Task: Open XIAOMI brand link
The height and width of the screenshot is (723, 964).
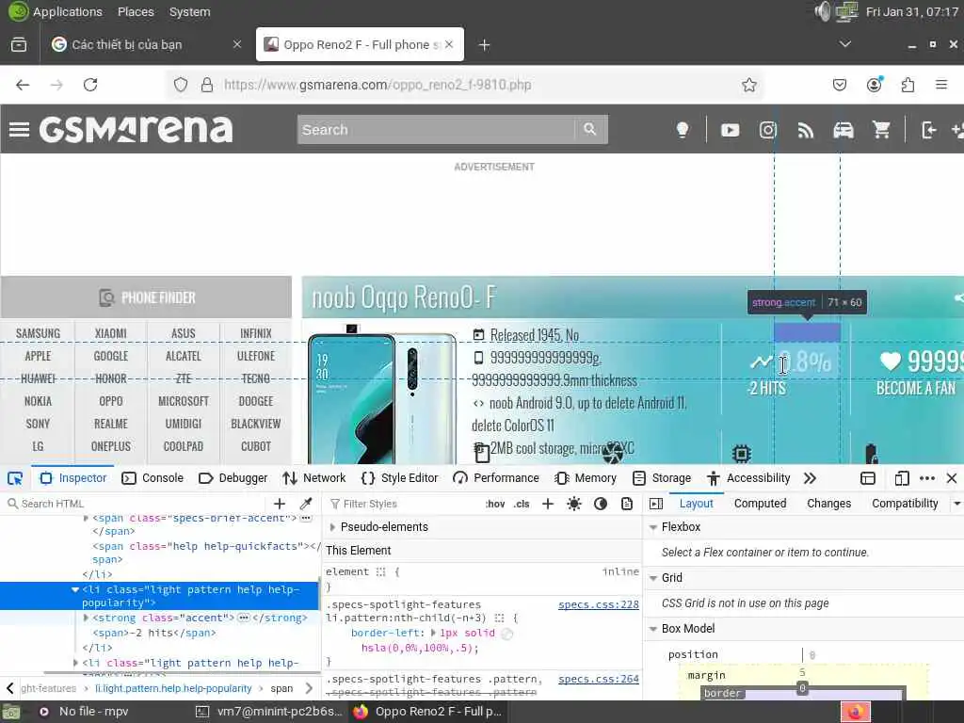Action: [111, 333]
